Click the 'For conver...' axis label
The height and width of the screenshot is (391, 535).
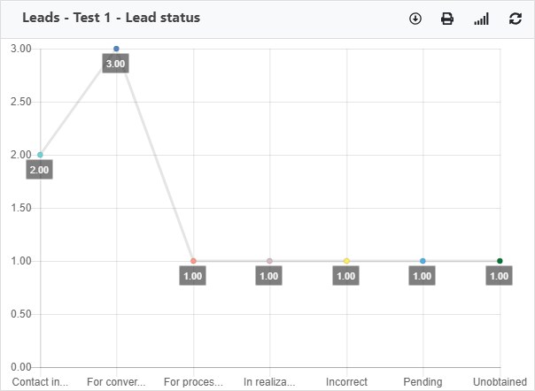pyautogui.click(x=116, y=382)
